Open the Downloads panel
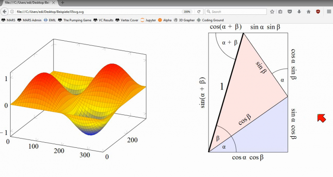 (299, 12)
